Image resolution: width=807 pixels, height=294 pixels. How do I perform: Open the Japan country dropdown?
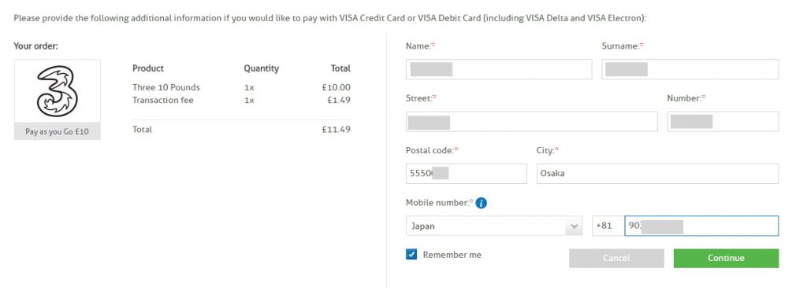494,226
